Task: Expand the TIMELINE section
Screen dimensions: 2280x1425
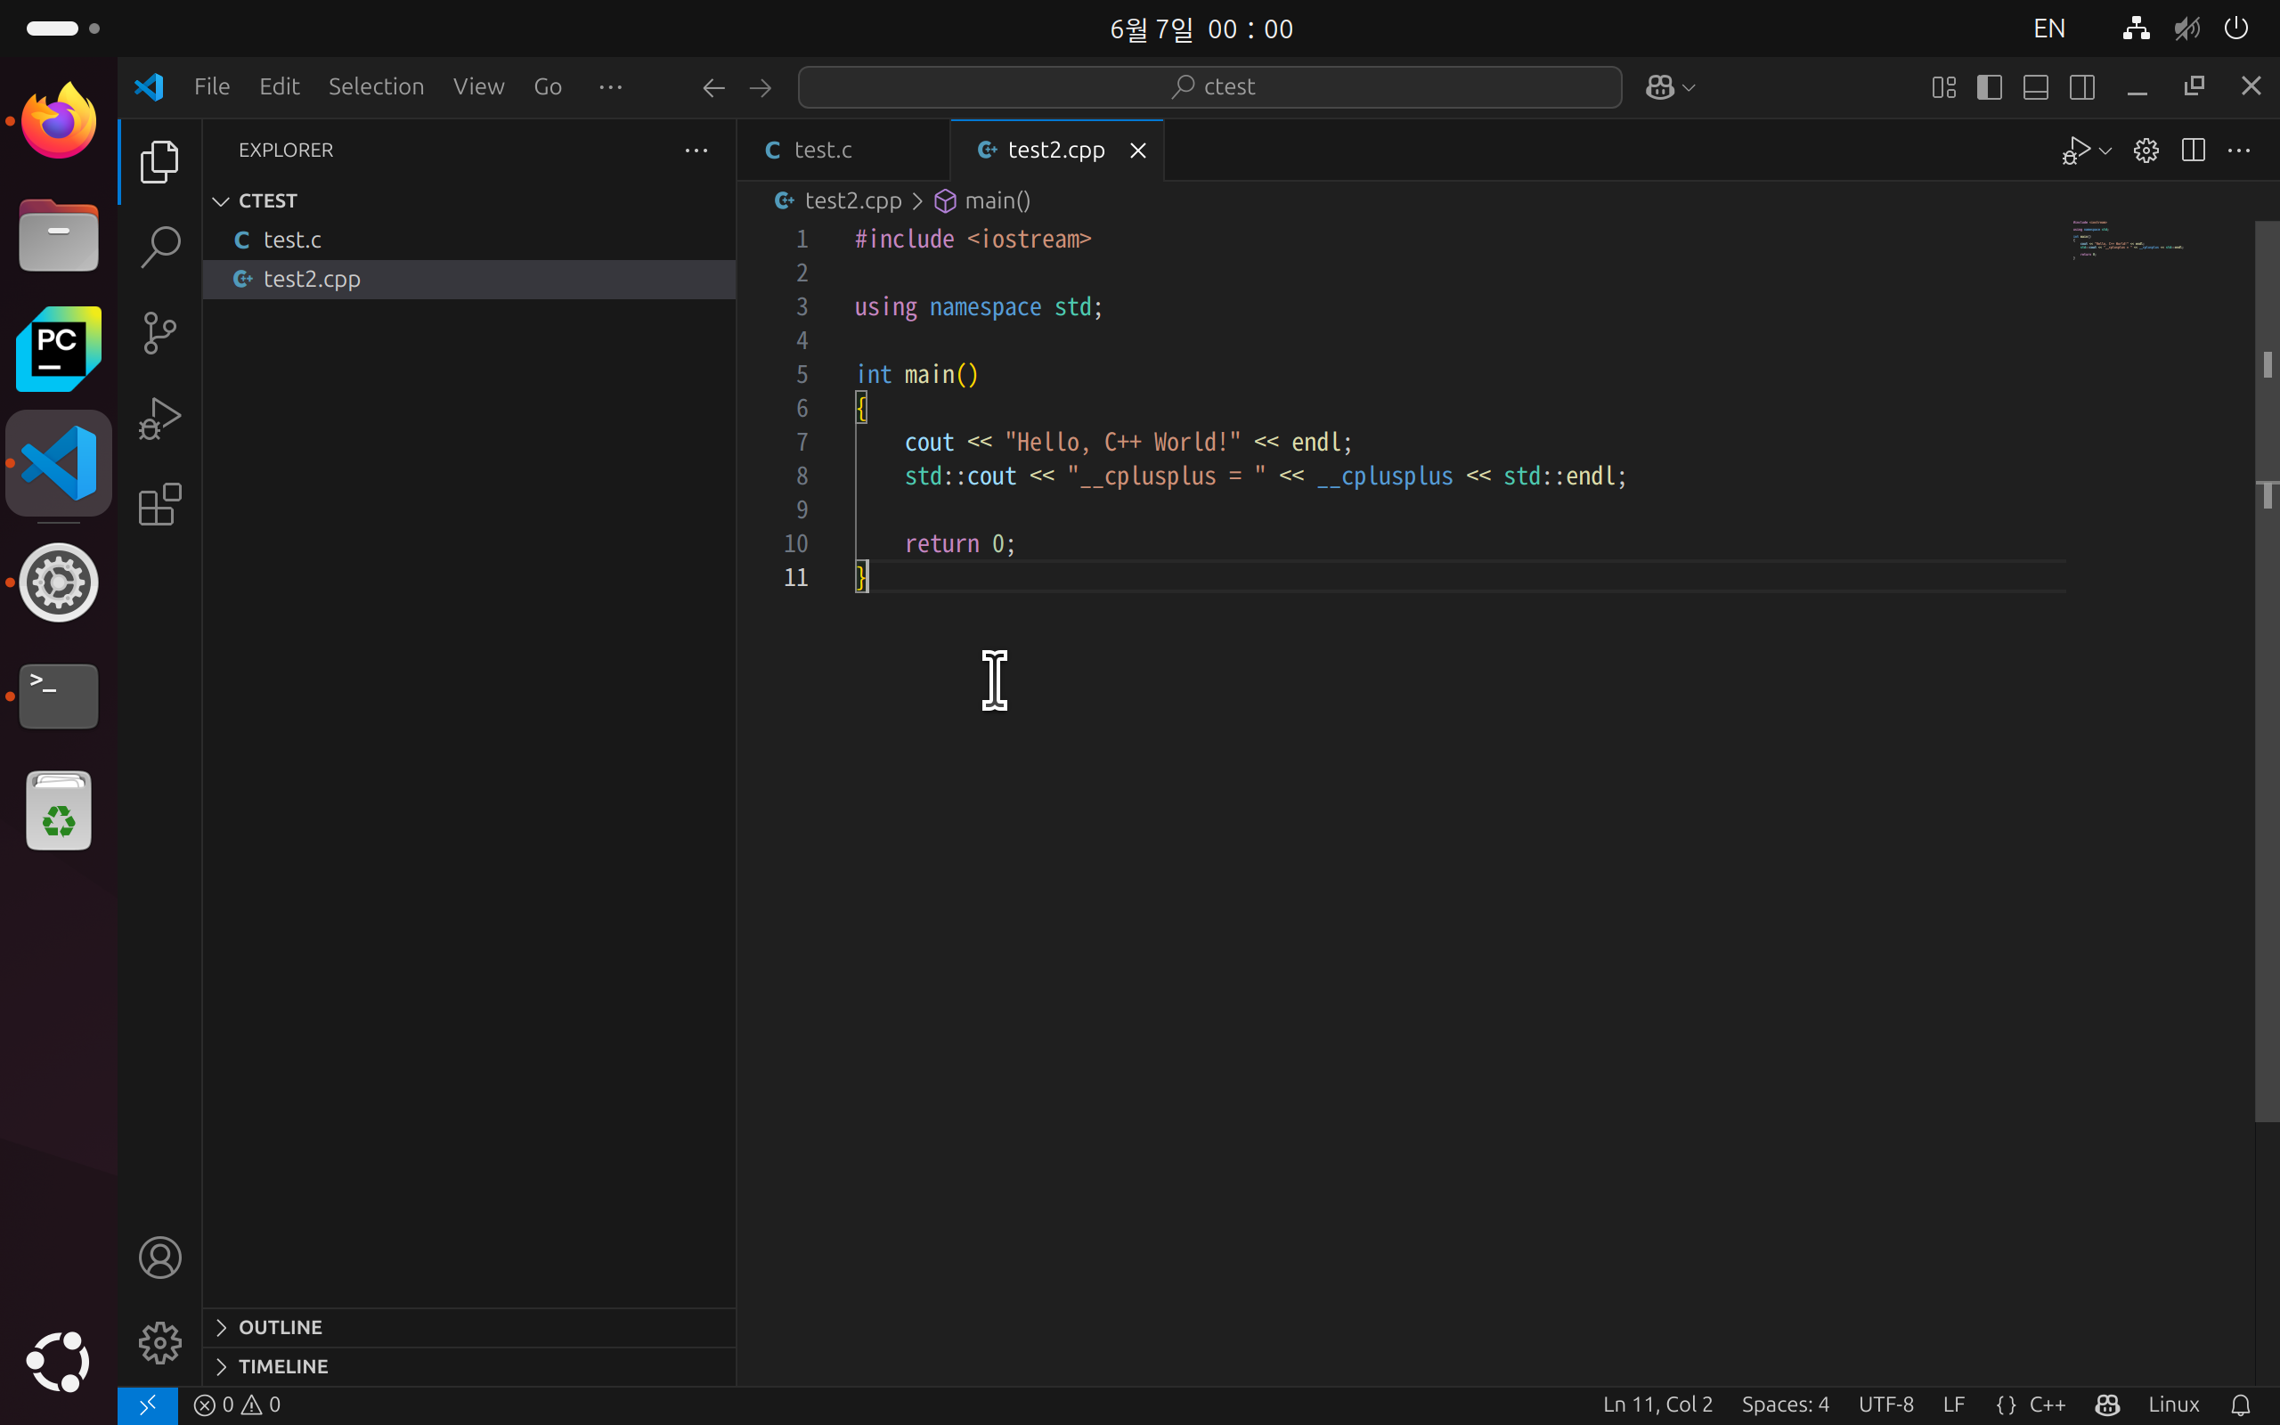Action: click(x=282, y=1365)
